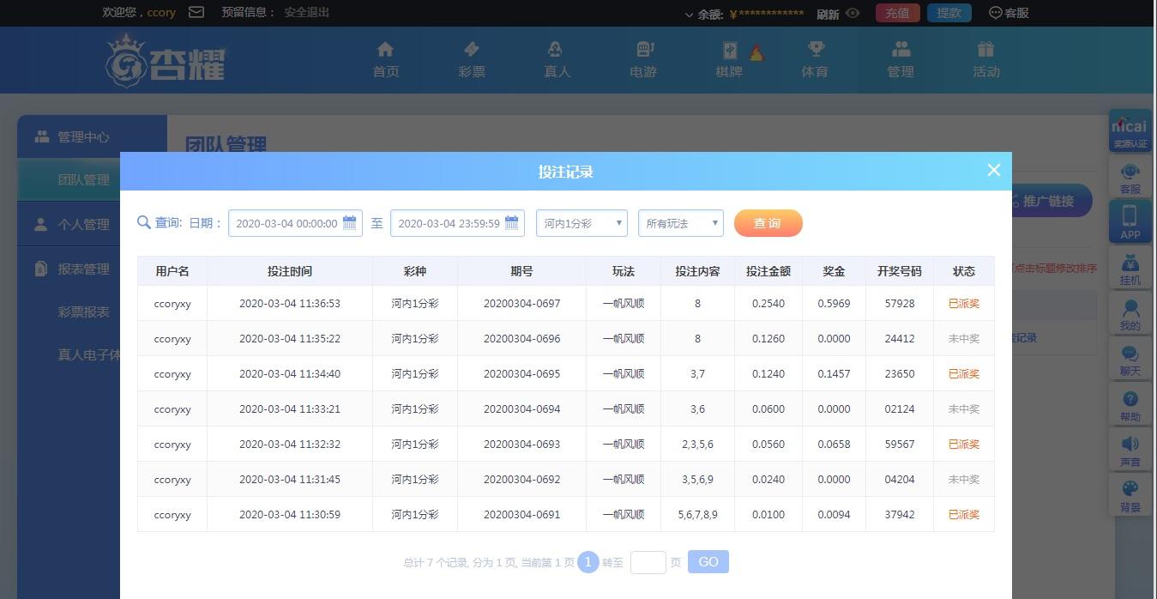This screenshot has width=1157, height=599.
Task: Open 彩票报表 sidebar item
Action: tap(83, 312)
